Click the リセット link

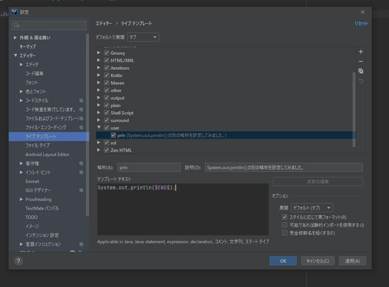click(x=361, y=24)
